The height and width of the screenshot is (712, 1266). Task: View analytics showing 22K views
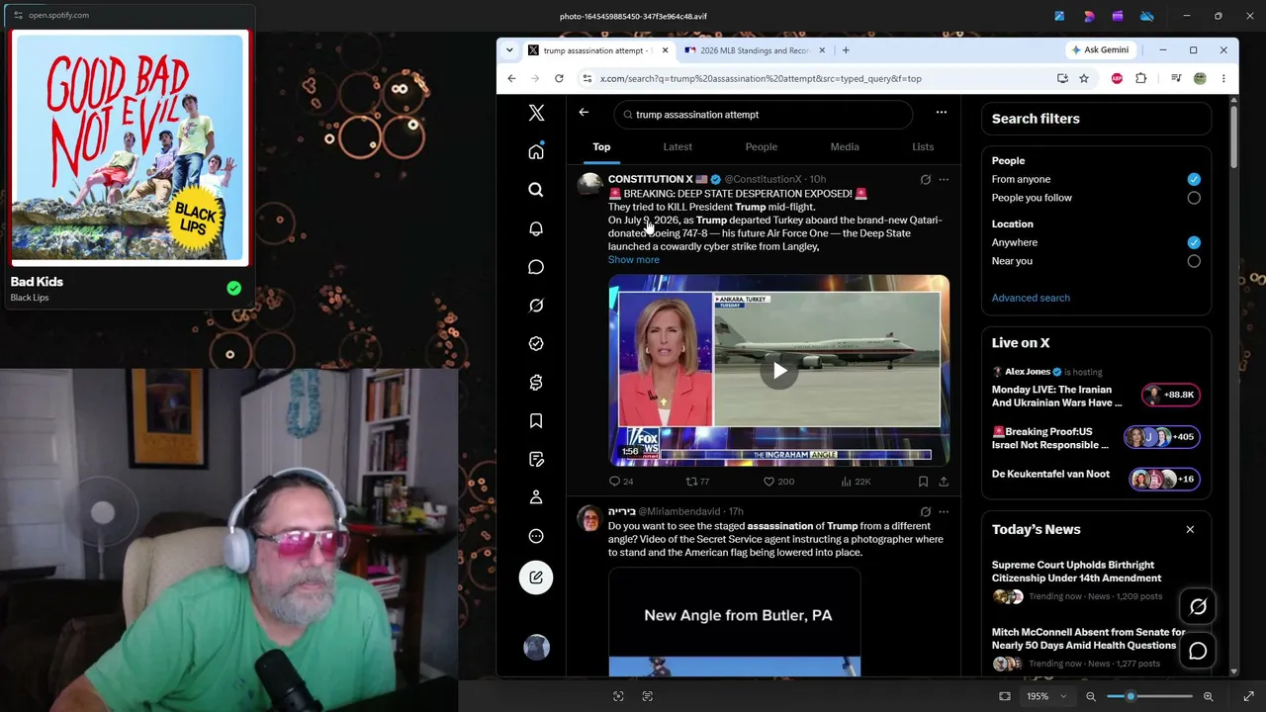[x=856, y=482]
